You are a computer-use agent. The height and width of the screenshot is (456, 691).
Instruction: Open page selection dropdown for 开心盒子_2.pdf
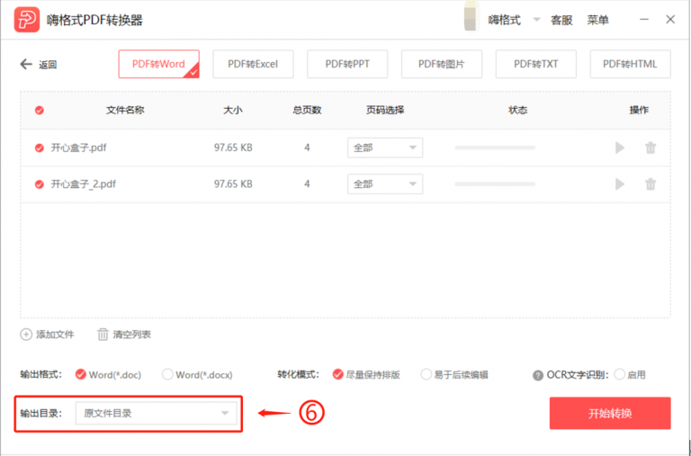[x=385, y=184]
